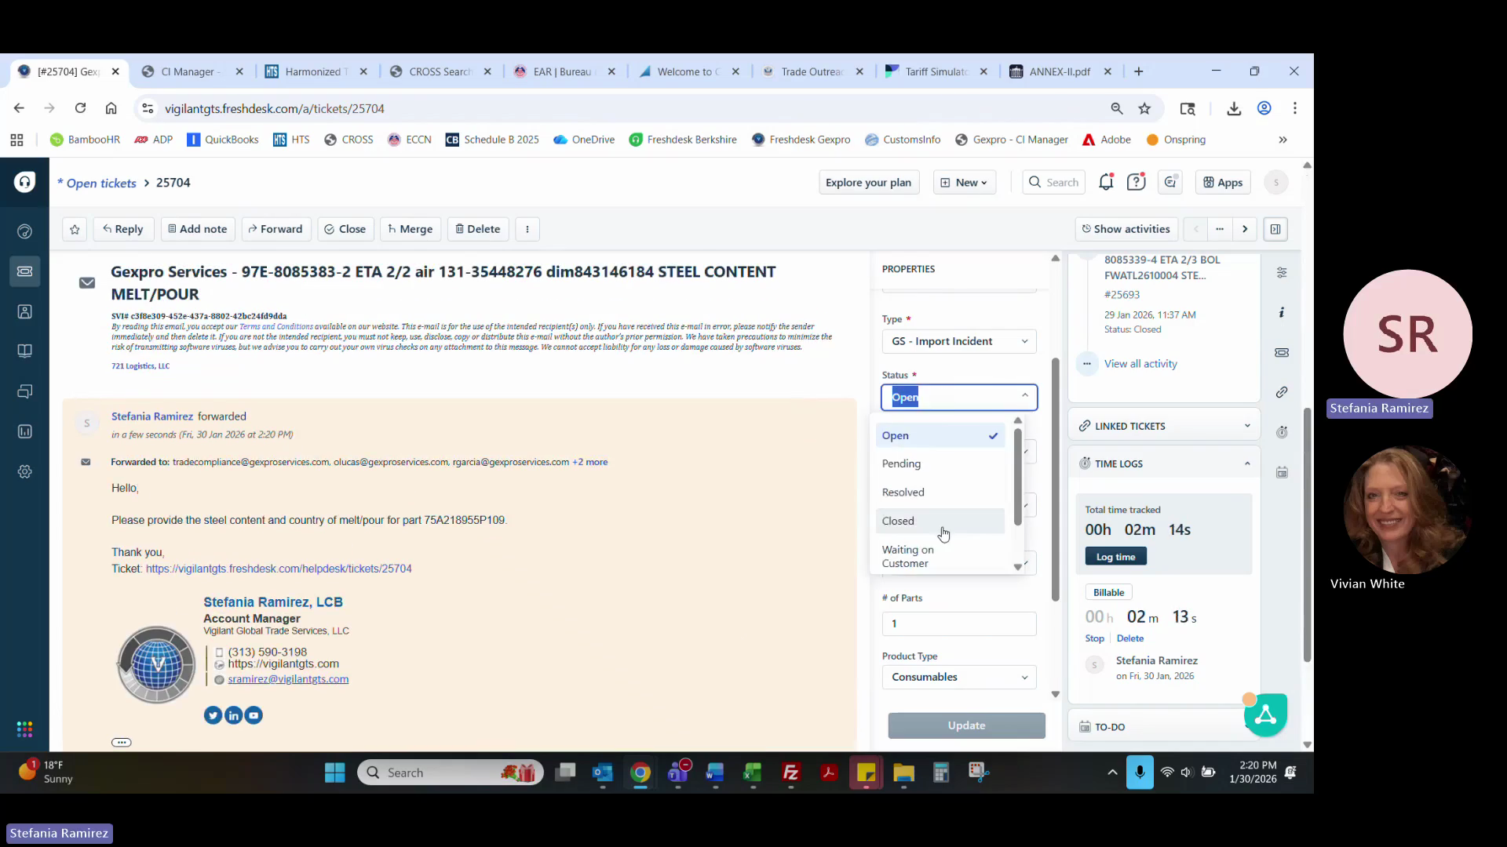Open the Contacts icon in the sidebar

[24, 311]
